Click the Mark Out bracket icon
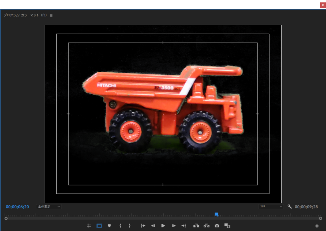326x231 pixels. (x=130, y=226)
